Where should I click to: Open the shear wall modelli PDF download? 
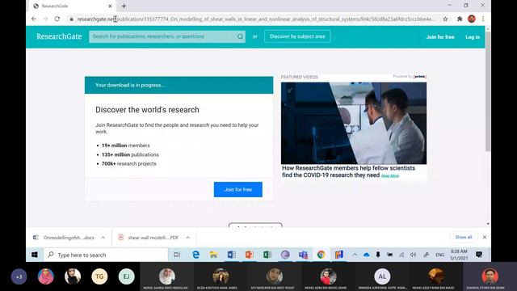pyautogui.click(x=149, y=238)
